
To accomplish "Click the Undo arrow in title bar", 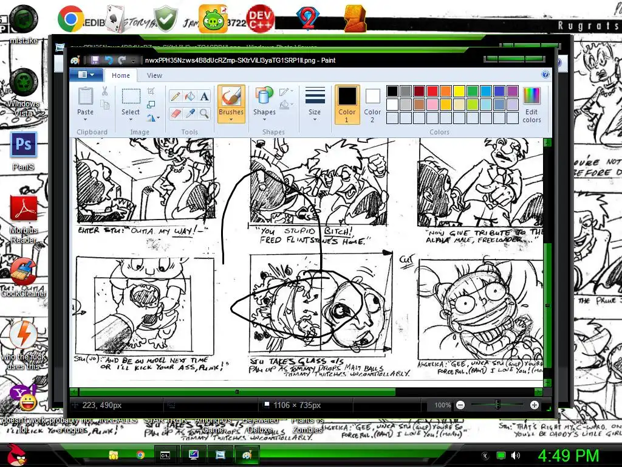I will [x=108, y=60].
